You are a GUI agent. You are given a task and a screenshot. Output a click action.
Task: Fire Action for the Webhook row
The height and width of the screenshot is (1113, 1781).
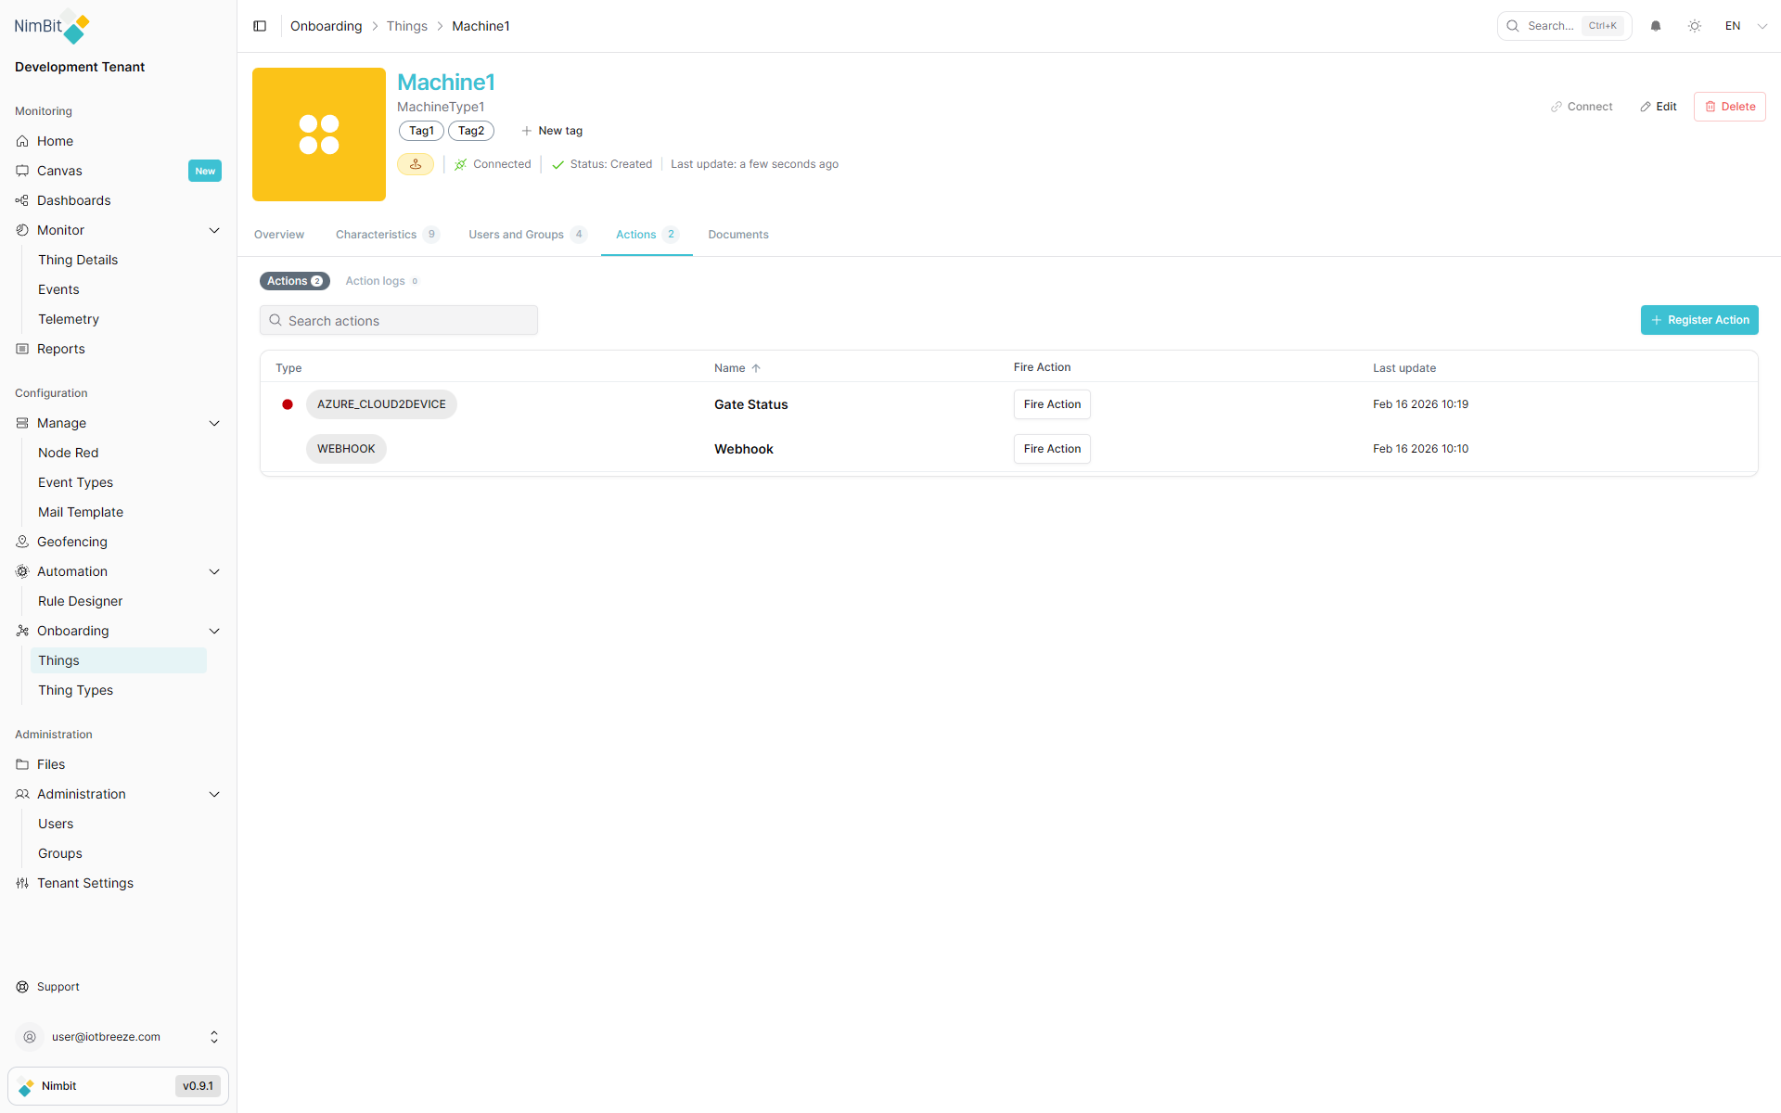[x=1051, y=448]
